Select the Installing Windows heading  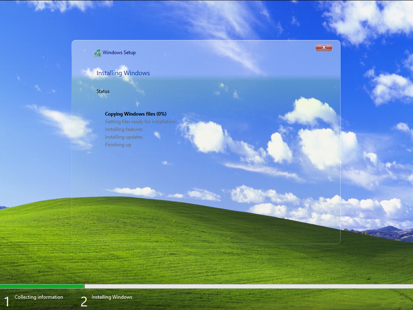[123, 73]
